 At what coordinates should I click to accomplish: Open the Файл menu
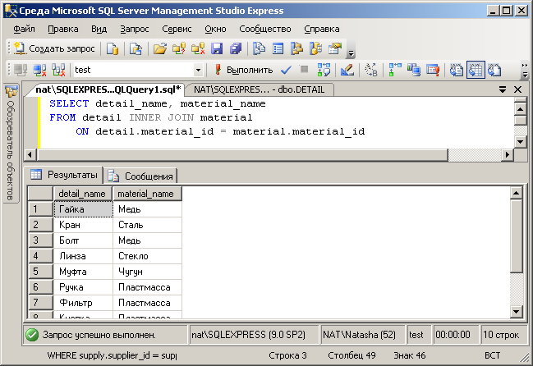pos(24,30)
